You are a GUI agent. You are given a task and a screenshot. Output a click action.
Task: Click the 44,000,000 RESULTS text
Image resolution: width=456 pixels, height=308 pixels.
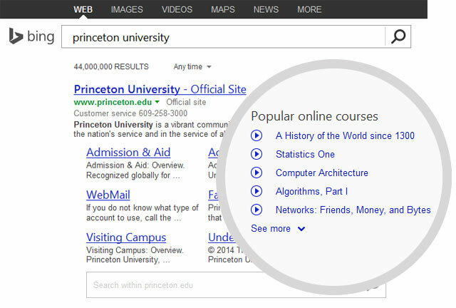click(111, 67)
